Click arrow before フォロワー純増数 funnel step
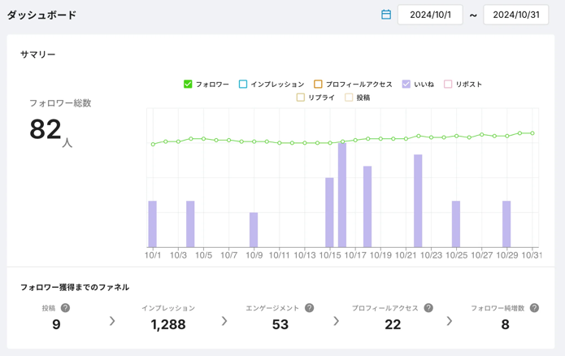This screenshot has height=356, width=565. pyautogui.click(x=449, y=321)
